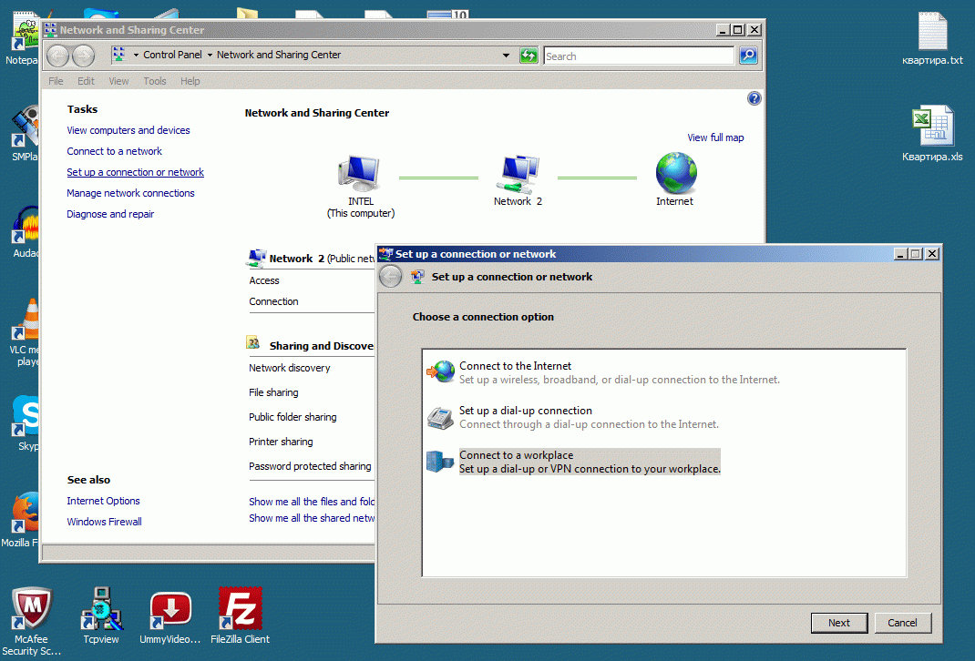Open the Help menu

190,81
